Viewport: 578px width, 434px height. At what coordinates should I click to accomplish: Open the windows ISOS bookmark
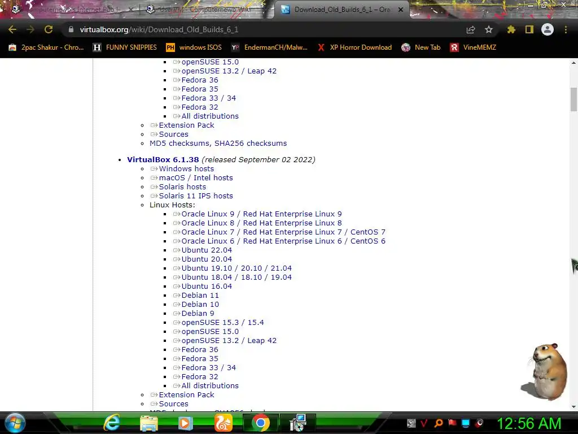click(194, 47)
